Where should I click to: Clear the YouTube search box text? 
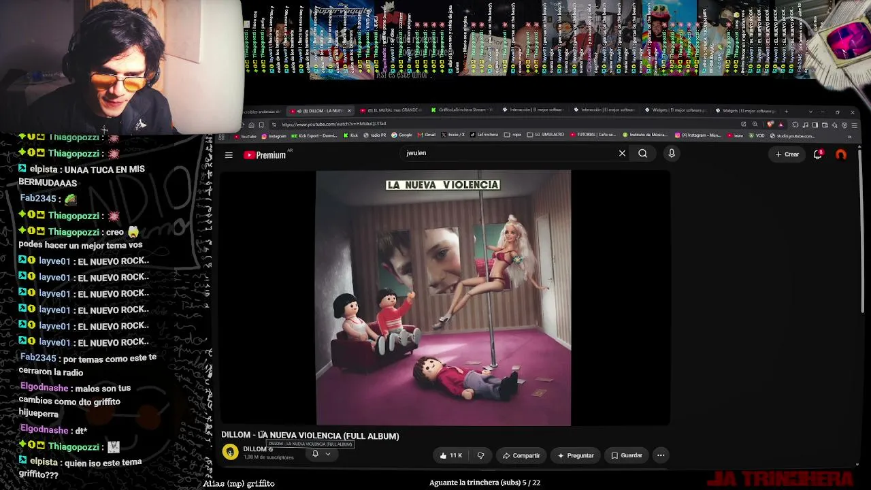[x=622, y=154]
